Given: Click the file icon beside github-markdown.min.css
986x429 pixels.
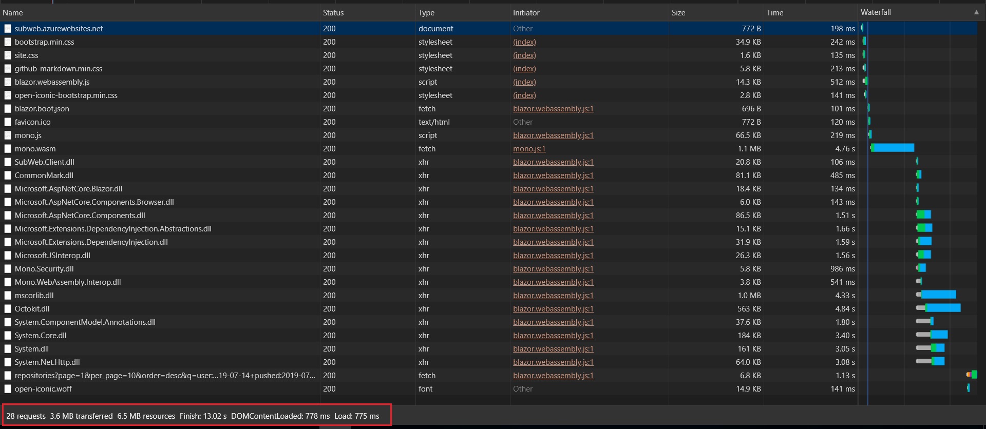Looking at the screenshot, I should click(8, 69).
